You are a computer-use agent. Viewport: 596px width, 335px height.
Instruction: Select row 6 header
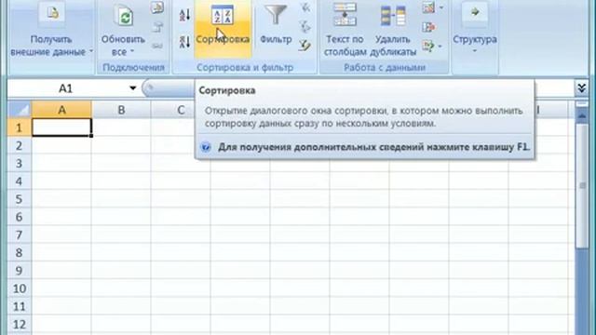point(19,217)
